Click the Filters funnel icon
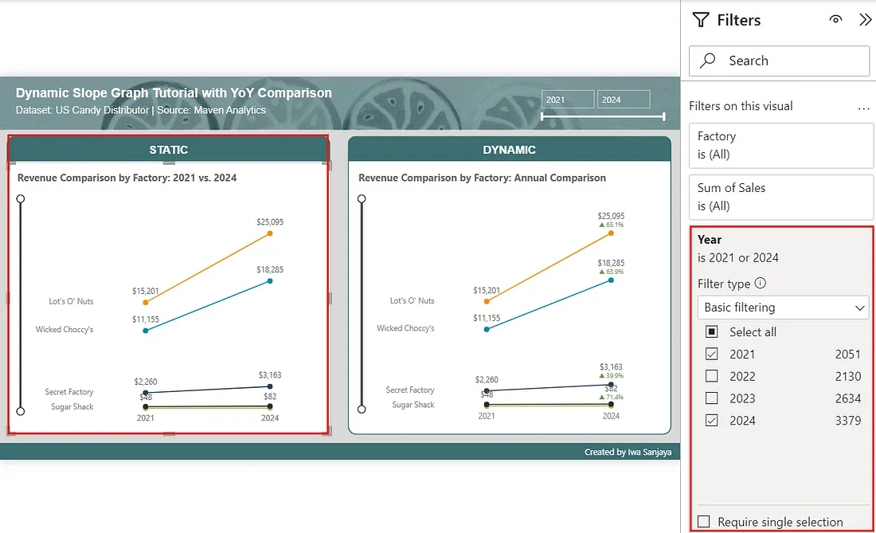876x533 pixels. point(701,19)
